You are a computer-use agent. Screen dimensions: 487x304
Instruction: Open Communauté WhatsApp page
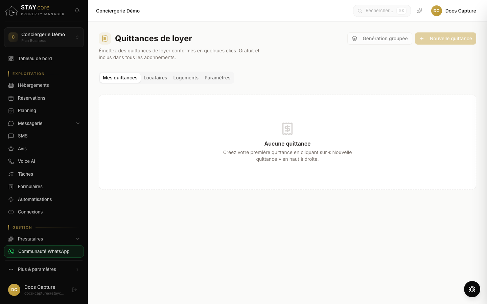tap(44, 251)
